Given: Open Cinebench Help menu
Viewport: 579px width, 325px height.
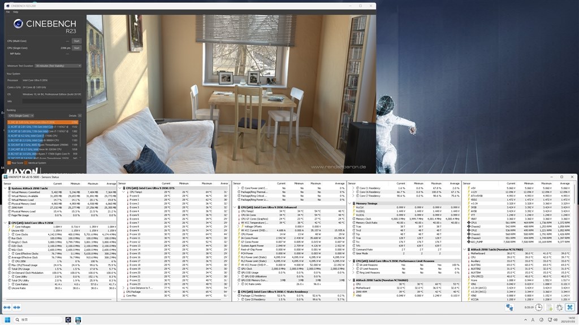Looking at the screenshot, I should pyautogui.click(x=15, y=12).
